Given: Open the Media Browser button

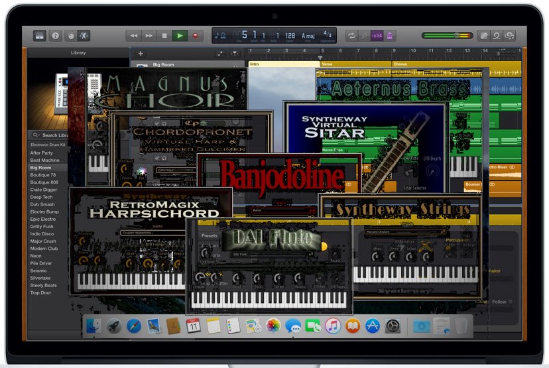Looking at the screenshot, I should click(509, 36).
